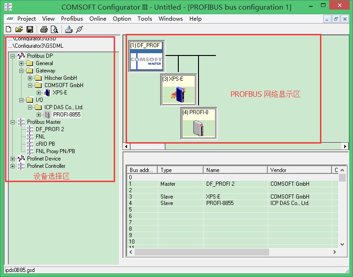Open the Option menu
This screenshot has width=353, height=277.
click(x=122, y=19)
